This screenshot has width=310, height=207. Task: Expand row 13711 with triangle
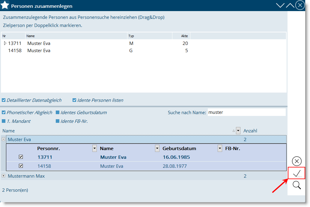(5, 43)
